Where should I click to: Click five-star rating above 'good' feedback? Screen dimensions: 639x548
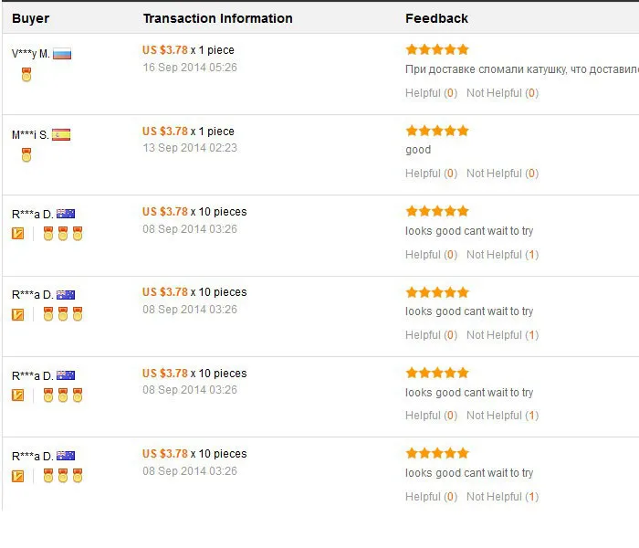pos(437,131)
